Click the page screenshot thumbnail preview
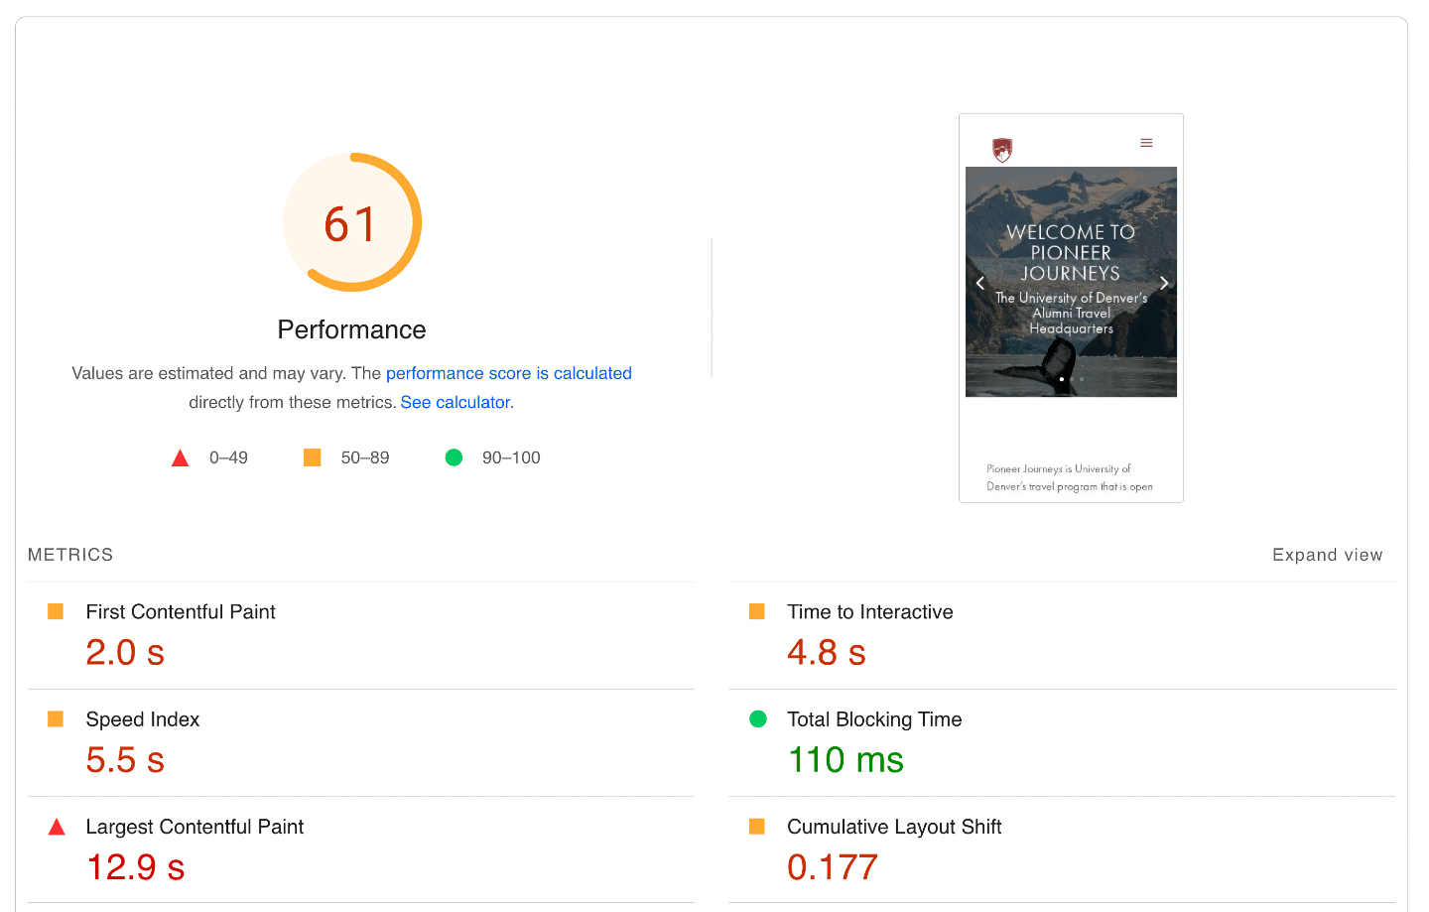1429x912 pixels. pyautogui.click(x=1071, y=308)
